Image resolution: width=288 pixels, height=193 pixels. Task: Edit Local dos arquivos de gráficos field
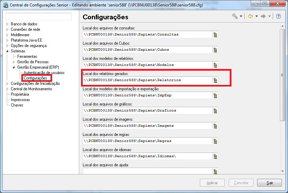tap(147, 111)
